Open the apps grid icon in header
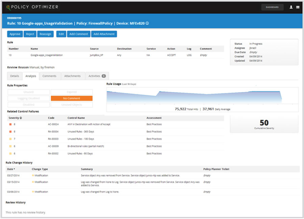This screenshot has height=219, width=304. point(298,7)
